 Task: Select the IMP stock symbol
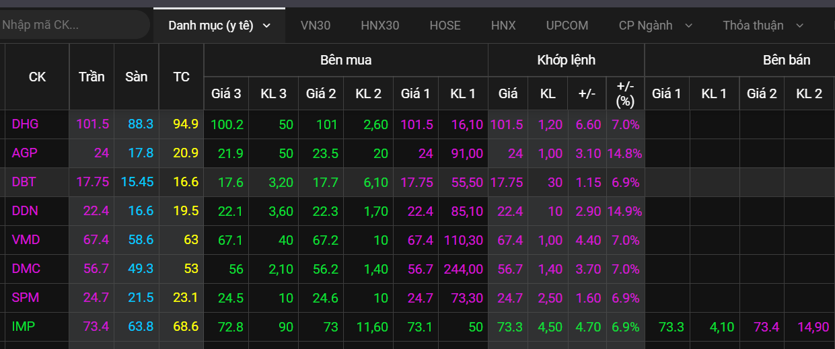[23, 326]
